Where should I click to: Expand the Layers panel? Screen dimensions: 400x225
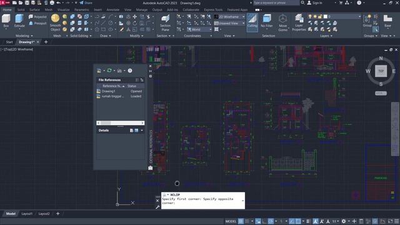click(326, 36)
